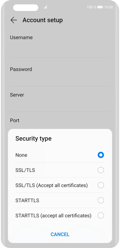Tap the clock showing 10:00
The height and width of the screenshot is (248, 120).
point(108,7)
